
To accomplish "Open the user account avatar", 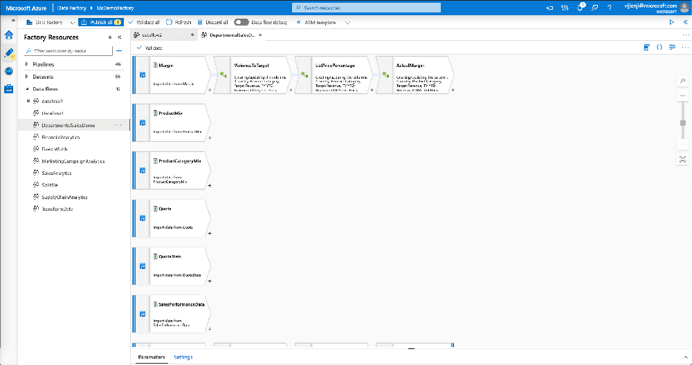I will (x=684, y=8).
